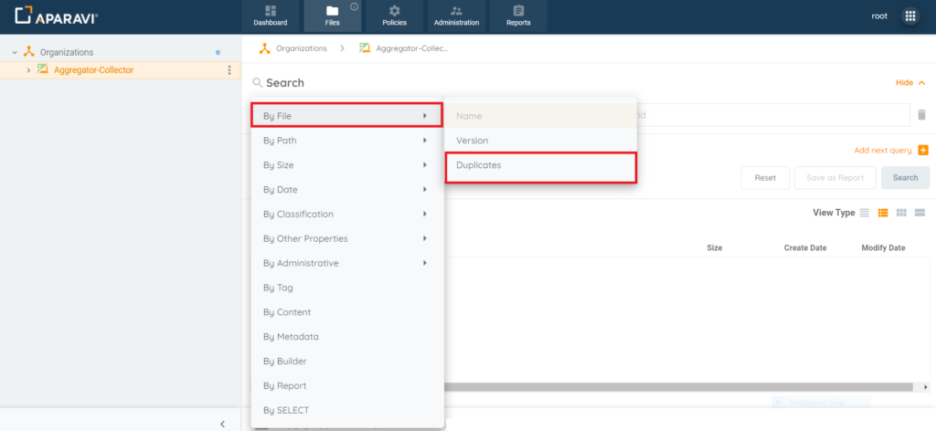Collapse the left sidebar with the arrow
This screenshot has width=936, height=431.
[x=223, y=424]
